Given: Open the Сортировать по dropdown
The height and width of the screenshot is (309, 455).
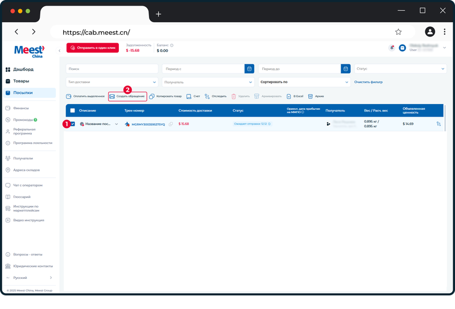Looking at the screenshot, I should pos(304,82).
